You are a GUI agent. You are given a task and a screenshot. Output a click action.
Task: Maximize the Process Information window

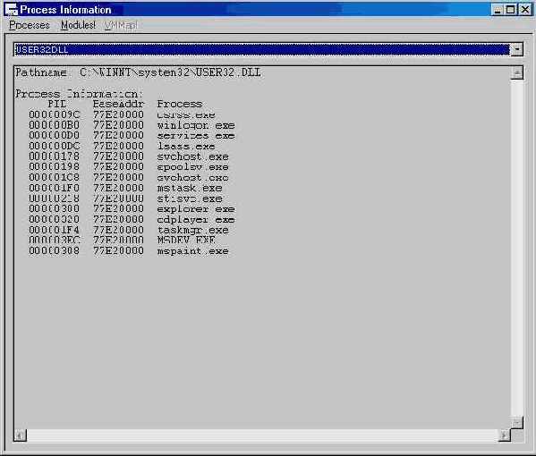pyautogui.click(x=510, y=10)
